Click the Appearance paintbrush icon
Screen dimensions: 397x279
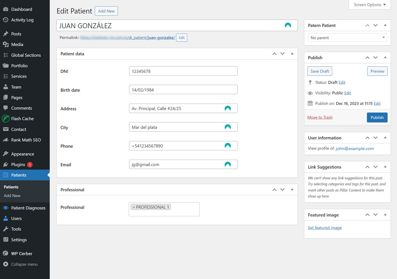point(6,154)
